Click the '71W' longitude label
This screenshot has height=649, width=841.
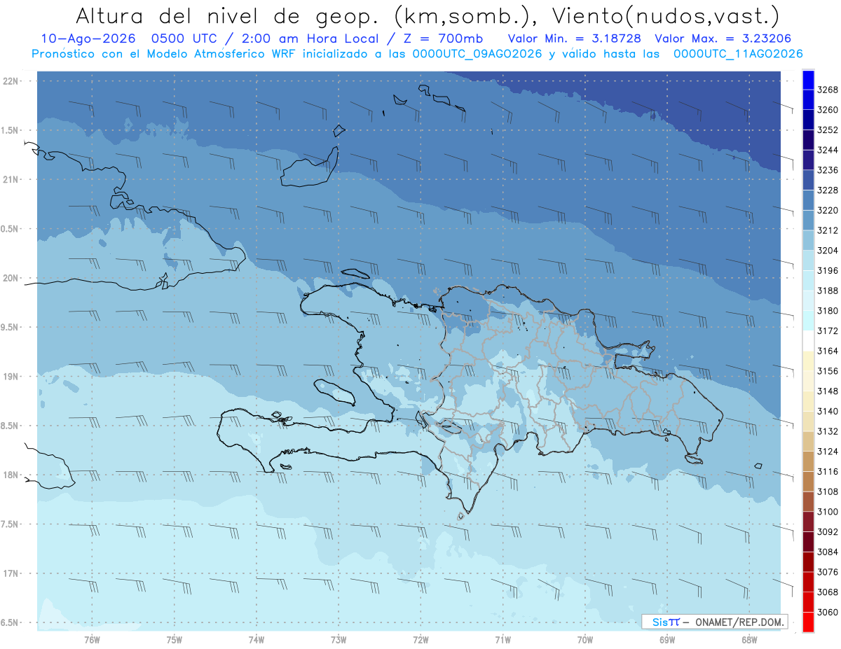[x=502, y=640]
